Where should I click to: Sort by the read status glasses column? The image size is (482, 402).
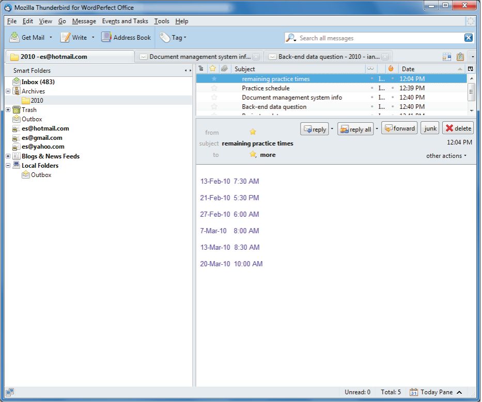tap(370, 69)
